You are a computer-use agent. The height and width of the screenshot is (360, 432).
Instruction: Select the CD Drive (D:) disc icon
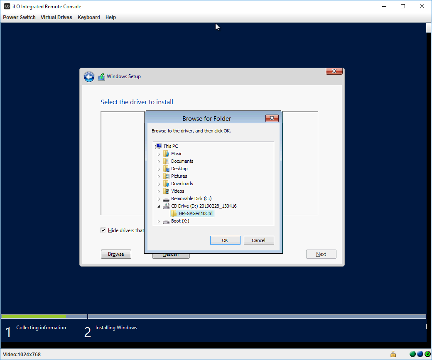tap(166, 206)
